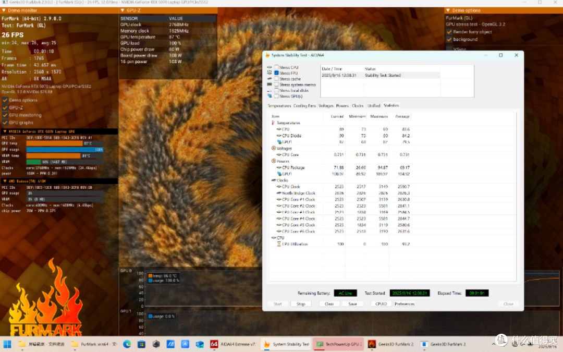Enable the Stress CPU checkbox
563x352 pixels.
point(276,67)
